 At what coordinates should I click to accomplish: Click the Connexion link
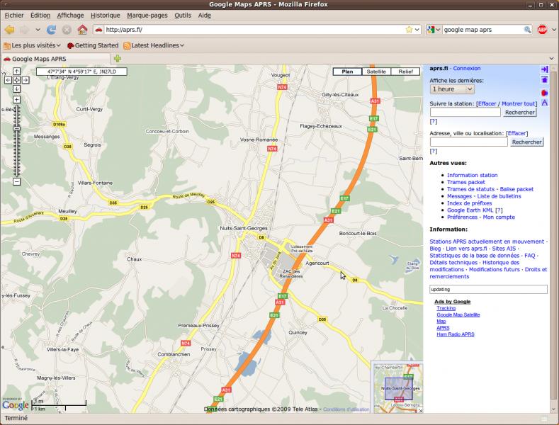(x=467, y=69)
